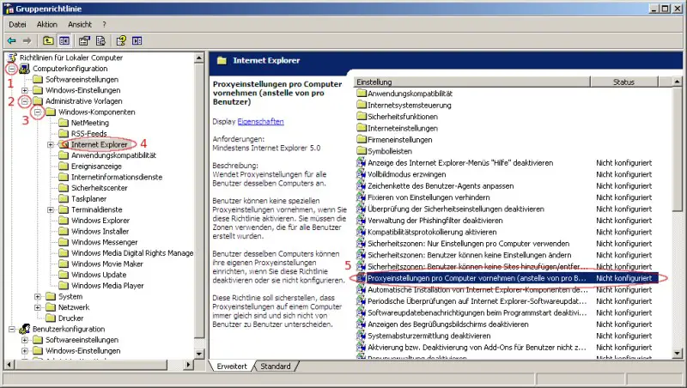Select the Windows Explorer tree item

click(100, 221)
